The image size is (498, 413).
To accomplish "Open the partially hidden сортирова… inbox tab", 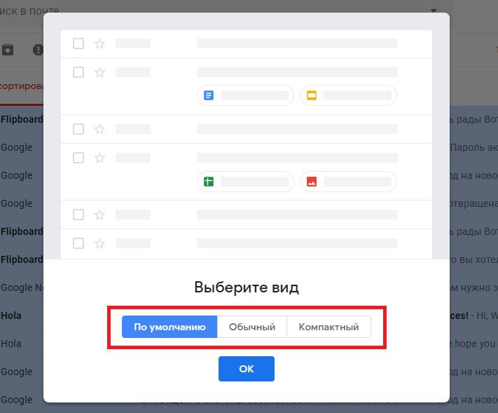I will pyautogui.click(x=22, y=86).
